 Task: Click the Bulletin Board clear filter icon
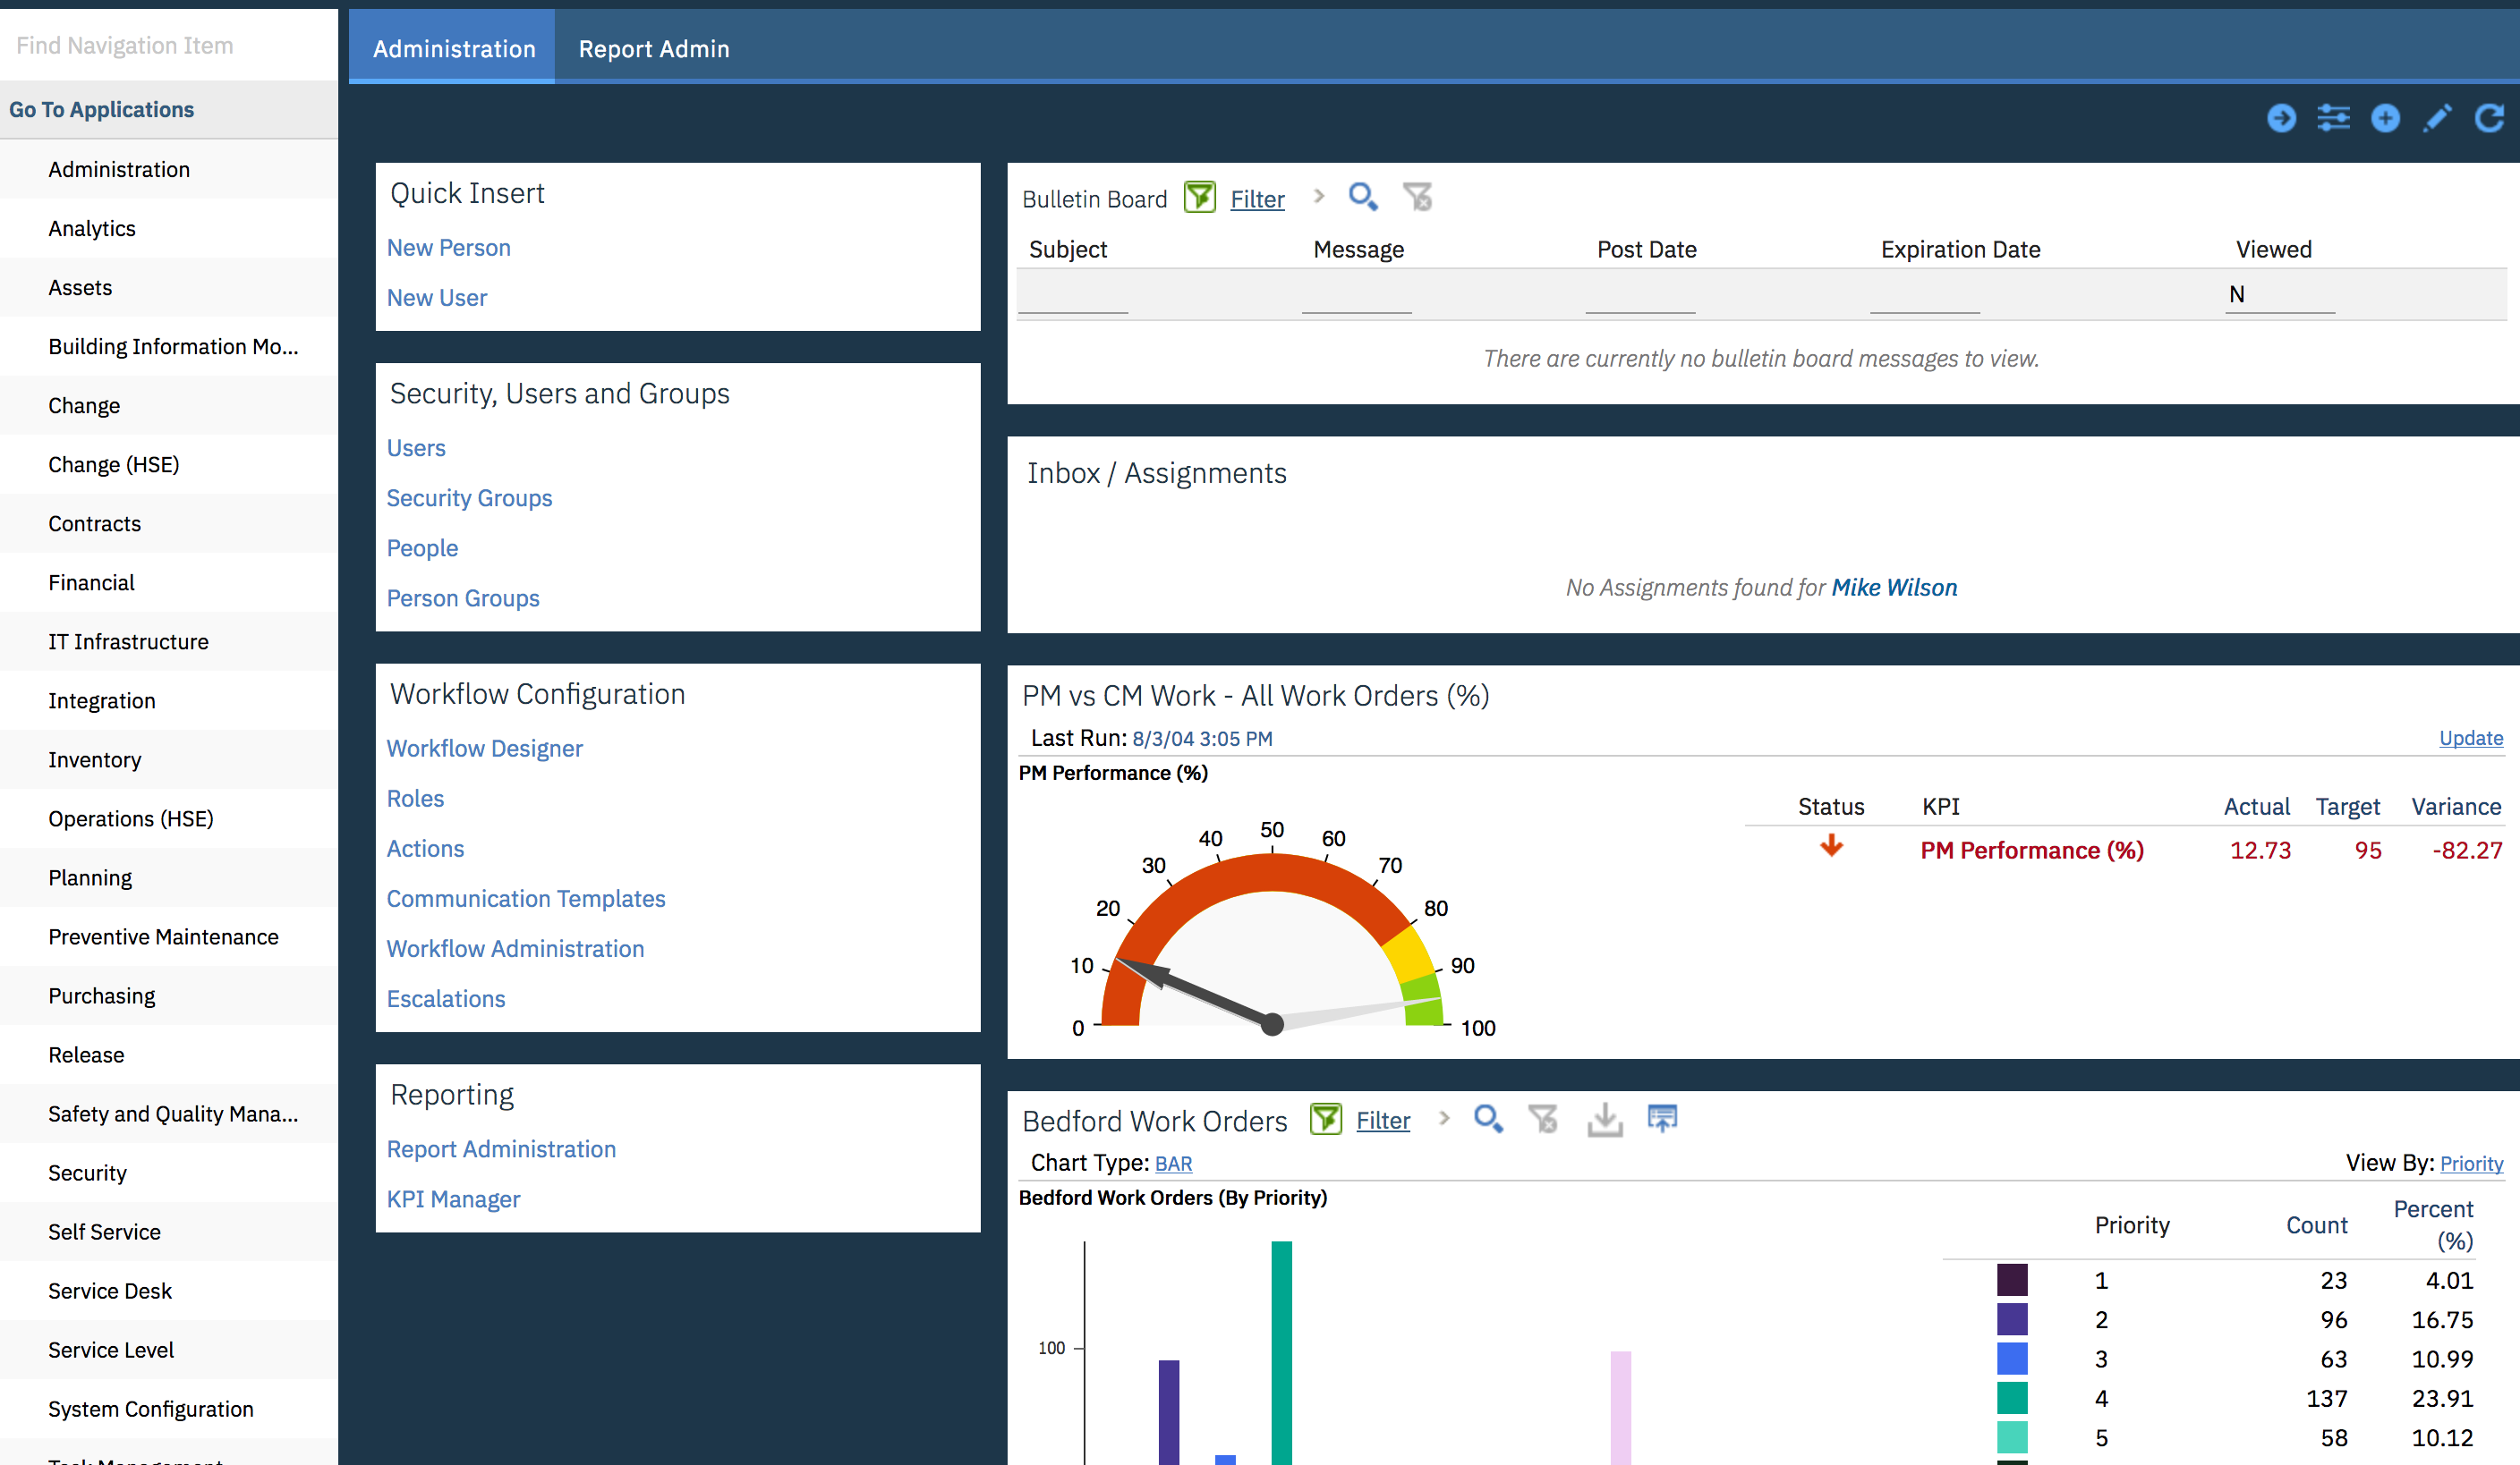(x=1417, y=197)
